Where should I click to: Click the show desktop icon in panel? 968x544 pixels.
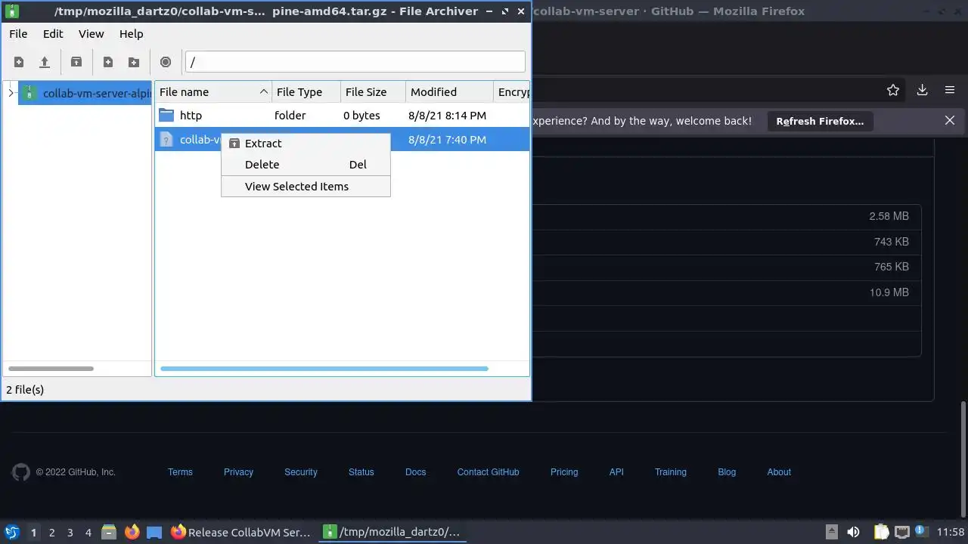(154, 532)
